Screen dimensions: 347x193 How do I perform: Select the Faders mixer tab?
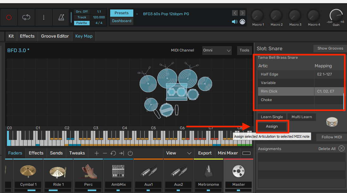pyautogui.click(x=15, y=153)
